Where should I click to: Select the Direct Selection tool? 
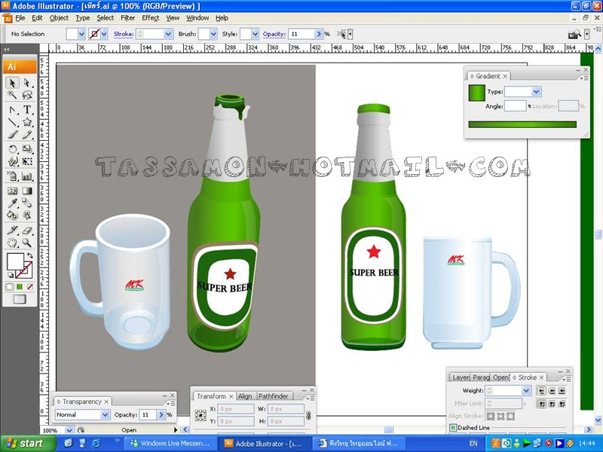click(x=27, y=83)
